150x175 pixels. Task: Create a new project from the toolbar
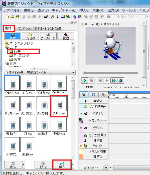coord(7,17)
